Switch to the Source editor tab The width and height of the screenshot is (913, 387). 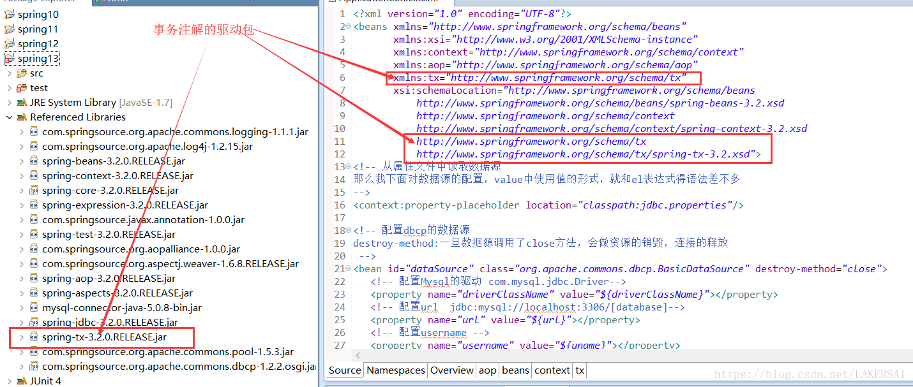pyautogui.click(x=345, y=370)
